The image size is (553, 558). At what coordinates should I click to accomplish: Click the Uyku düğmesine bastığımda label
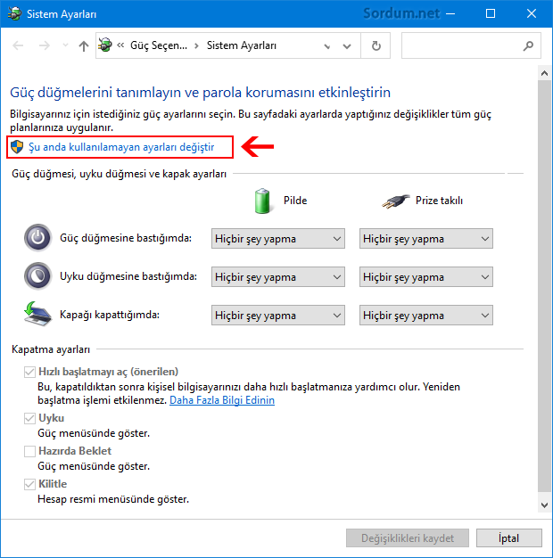click(128, 276)
